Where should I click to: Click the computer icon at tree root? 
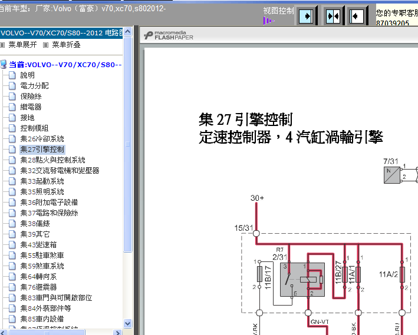click(x=4, y=64)
